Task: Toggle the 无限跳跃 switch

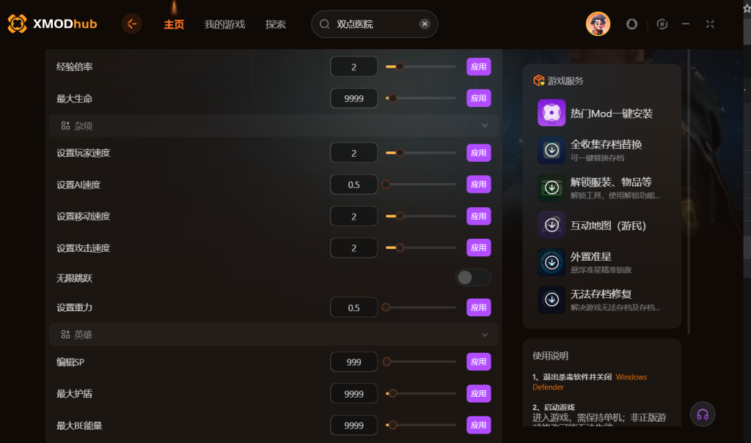Action: 473,278
